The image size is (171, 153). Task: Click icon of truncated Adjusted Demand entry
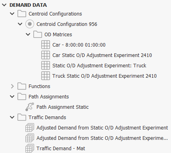pos(30,138)
